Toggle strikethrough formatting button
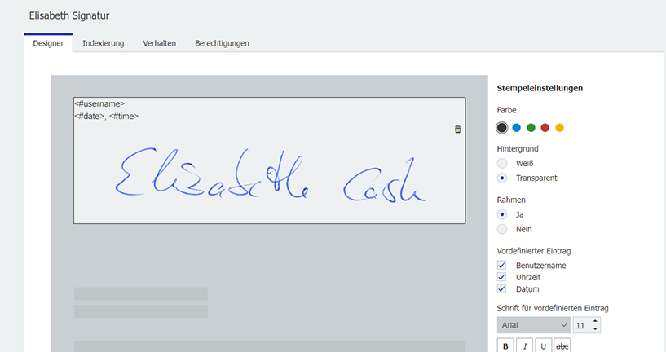Screen dimensions: 666x352 point(562,345)
